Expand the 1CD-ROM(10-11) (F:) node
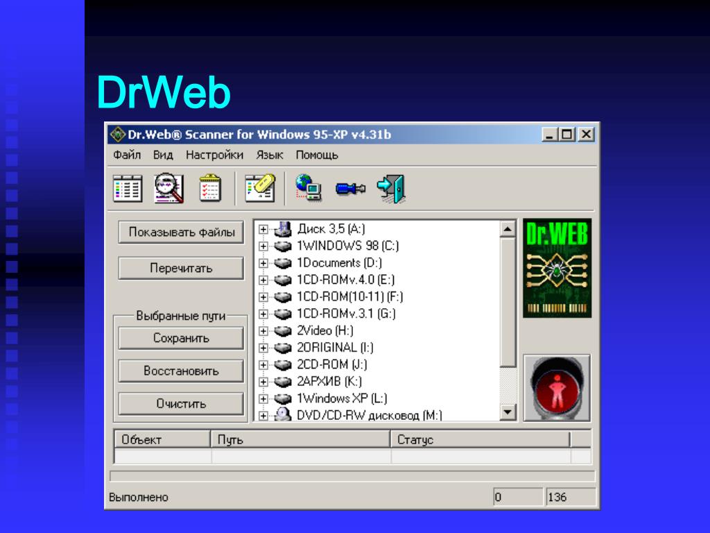Screen dimensions: 710x533 (x=263, y=297)
